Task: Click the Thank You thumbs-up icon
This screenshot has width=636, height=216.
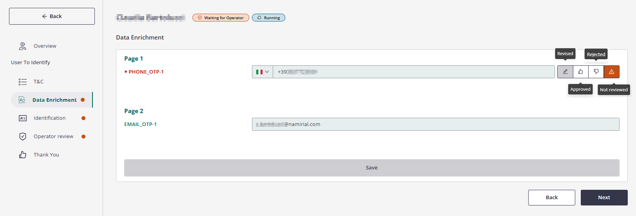Action: [23, 155]
